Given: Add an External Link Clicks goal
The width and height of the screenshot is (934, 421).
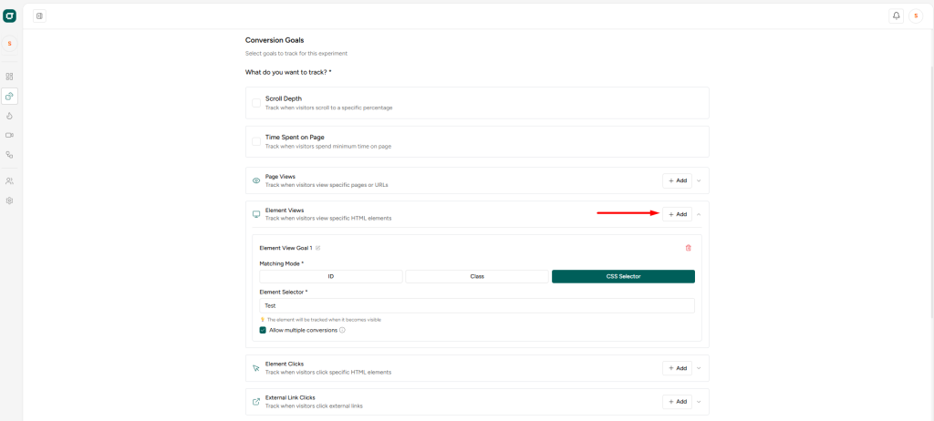Looking at the screenshot, I should [678, 402].
